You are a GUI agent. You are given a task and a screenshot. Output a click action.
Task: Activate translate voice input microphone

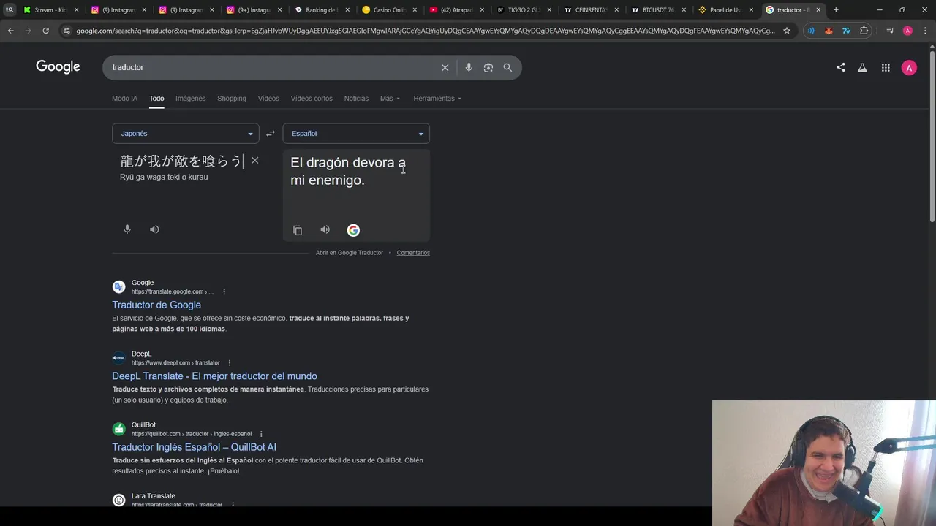coord(127,229)
